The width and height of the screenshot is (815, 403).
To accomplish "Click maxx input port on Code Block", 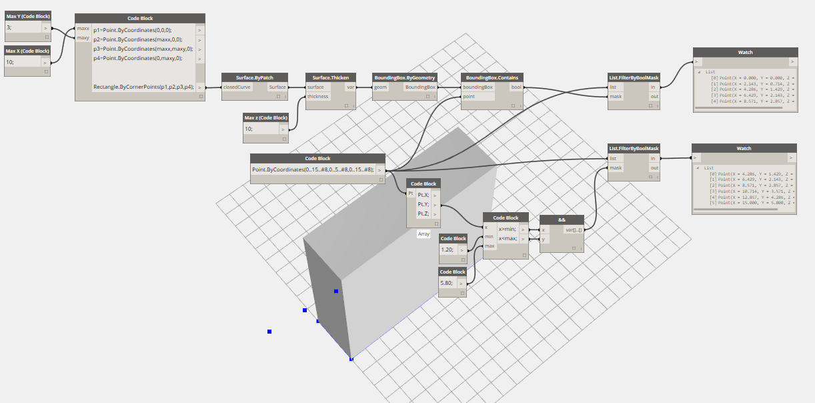I will [83, 29].
